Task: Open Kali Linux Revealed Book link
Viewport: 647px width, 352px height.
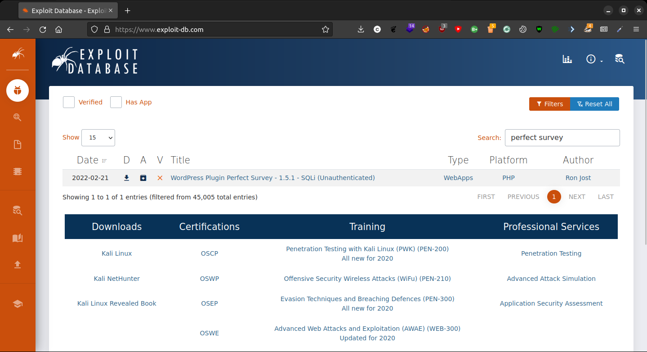Action: [x=117, y=303]
